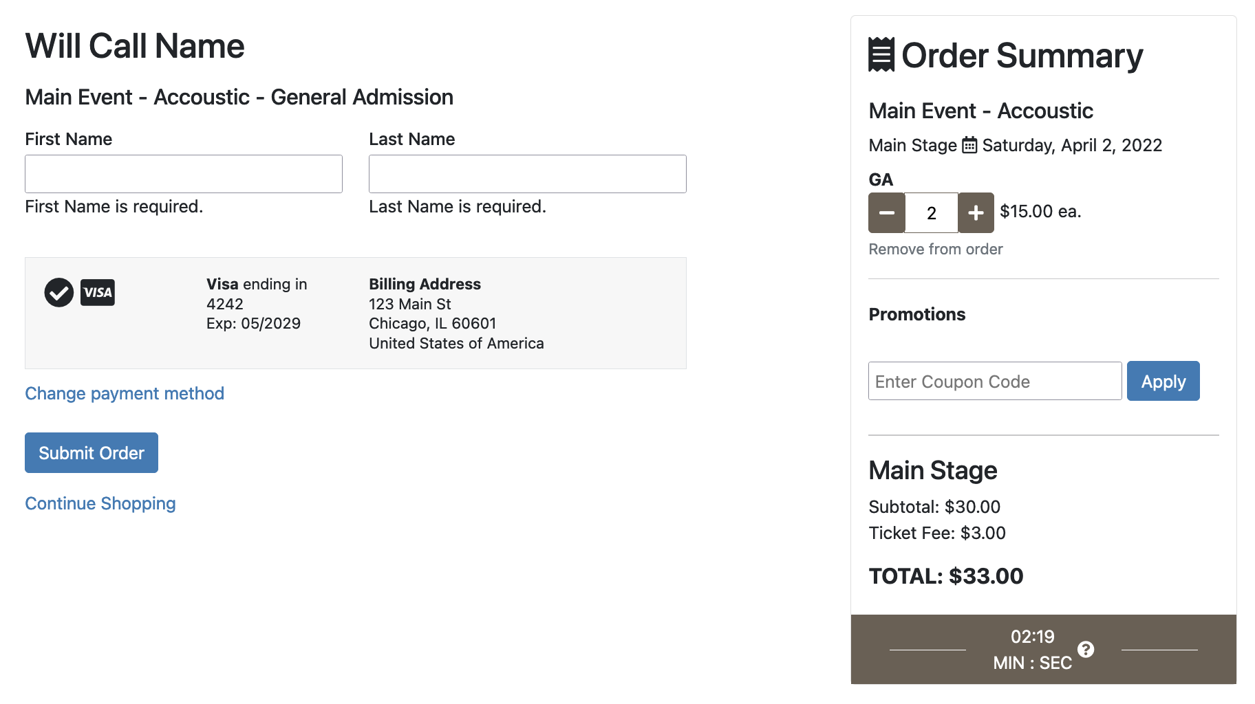The height and width of the screenshot is (704, 1255).
Task: Click the Enter Coupon Code field
Action: [x=995, y=381]
